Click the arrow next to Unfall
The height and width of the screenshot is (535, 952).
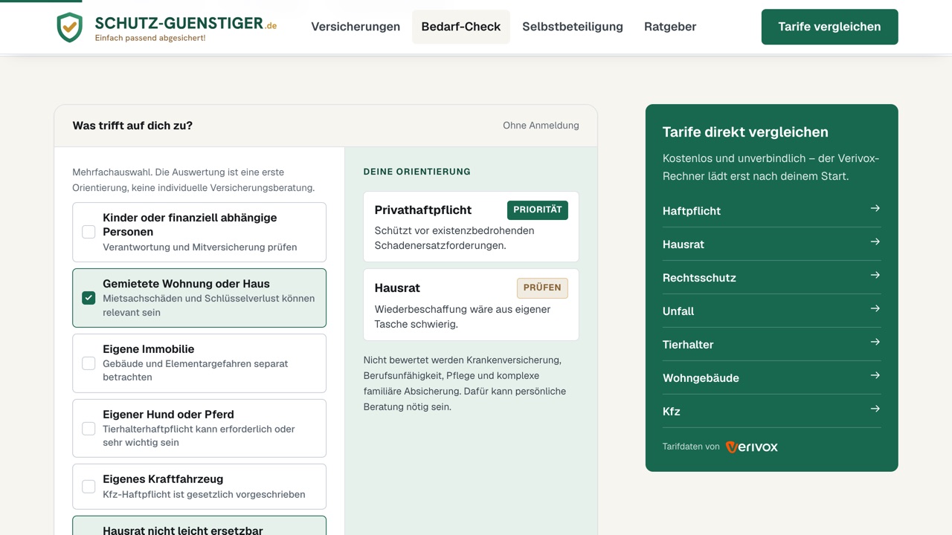tap(875, 309)
